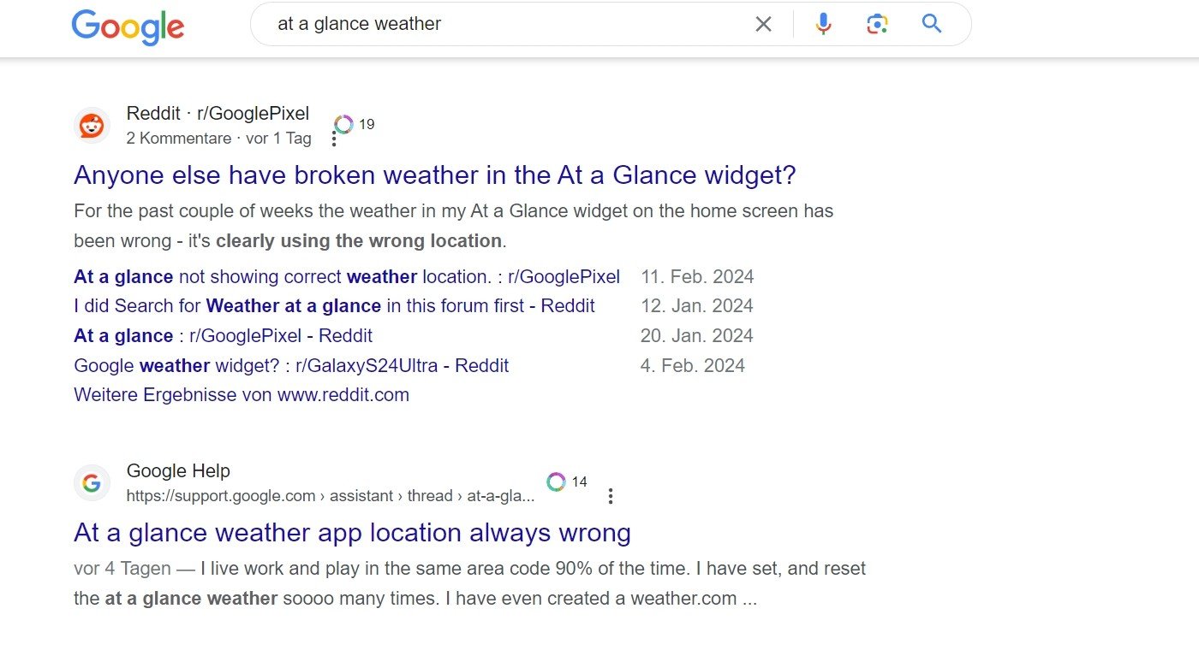Click the Reddit favicon icon

pyautogui.click(x=92, y=126)
